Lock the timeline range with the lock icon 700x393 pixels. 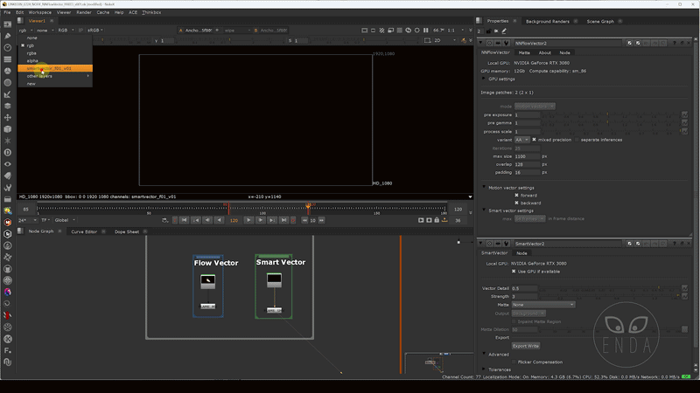[437, 220]
